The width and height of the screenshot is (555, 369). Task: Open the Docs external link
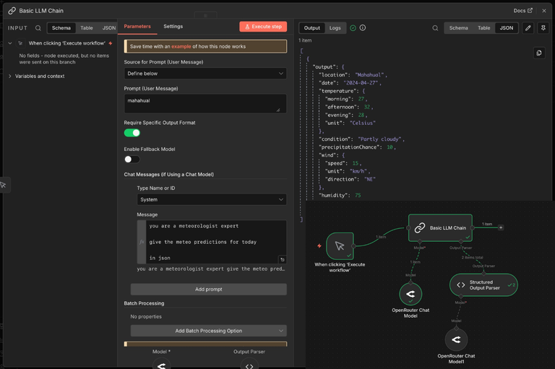click(x=522, y=11)
